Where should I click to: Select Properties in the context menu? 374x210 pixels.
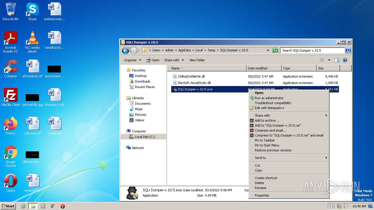[x=289, y=195]
